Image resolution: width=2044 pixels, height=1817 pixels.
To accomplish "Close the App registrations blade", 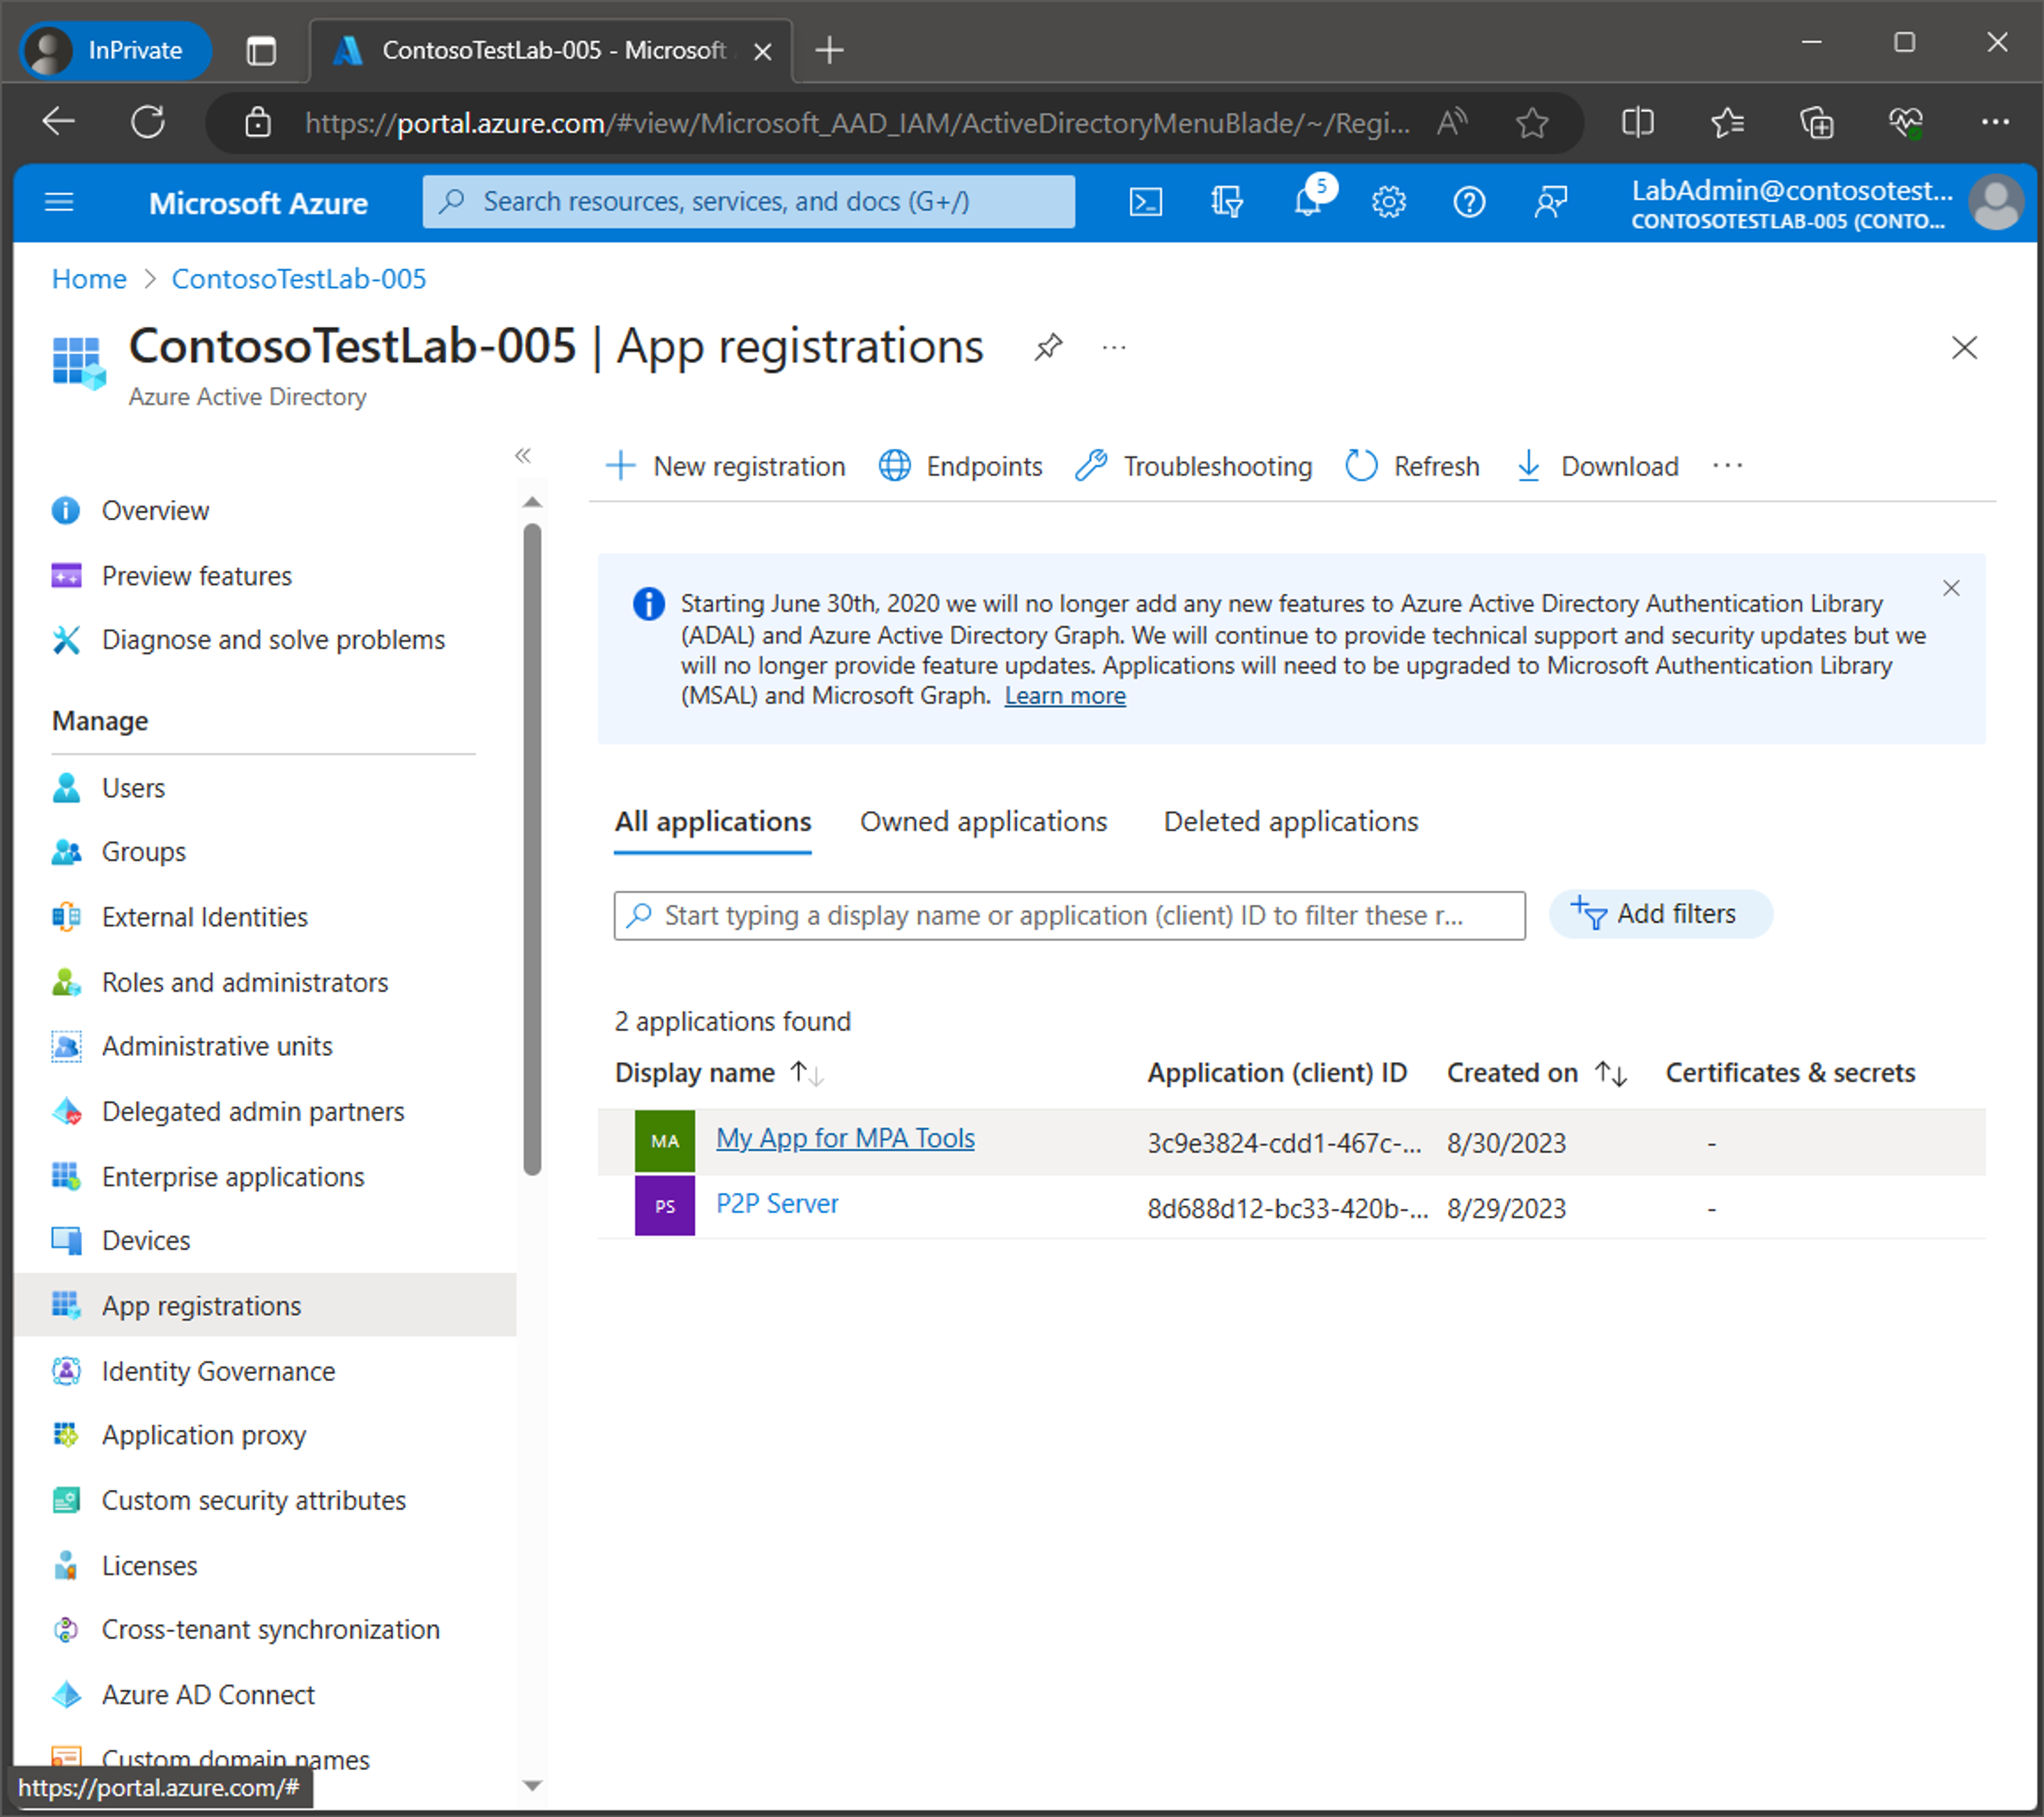I will [1964, 348].
